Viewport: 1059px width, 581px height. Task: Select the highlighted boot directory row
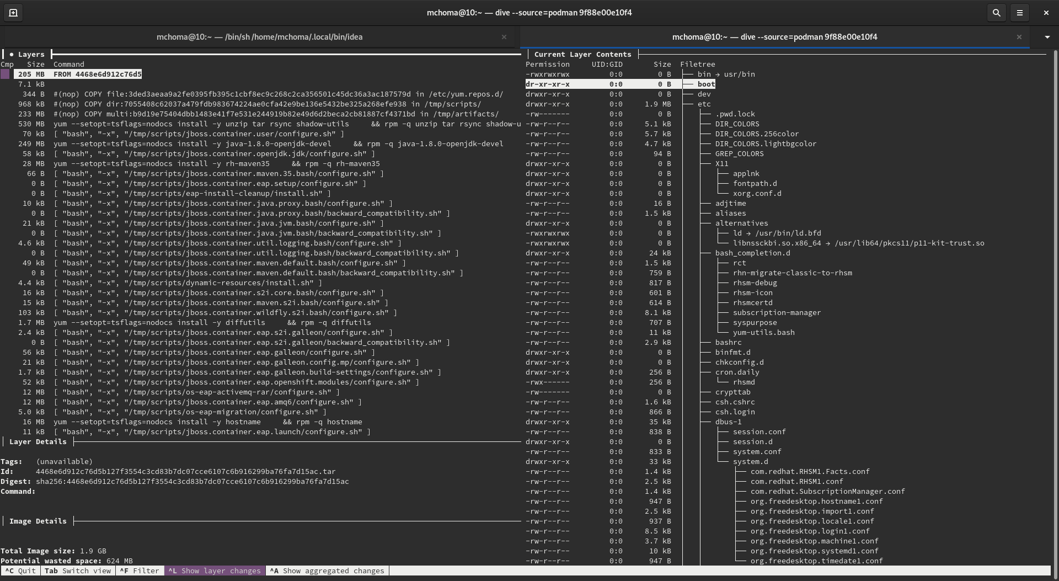(x=706, y=84)
